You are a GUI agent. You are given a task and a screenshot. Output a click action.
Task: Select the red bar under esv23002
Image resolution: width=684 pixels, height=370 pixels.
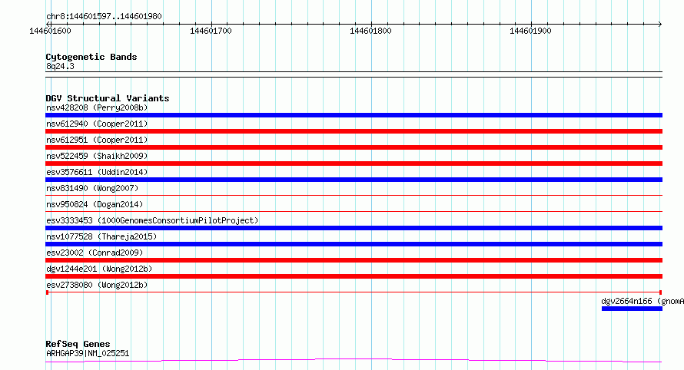354,260
